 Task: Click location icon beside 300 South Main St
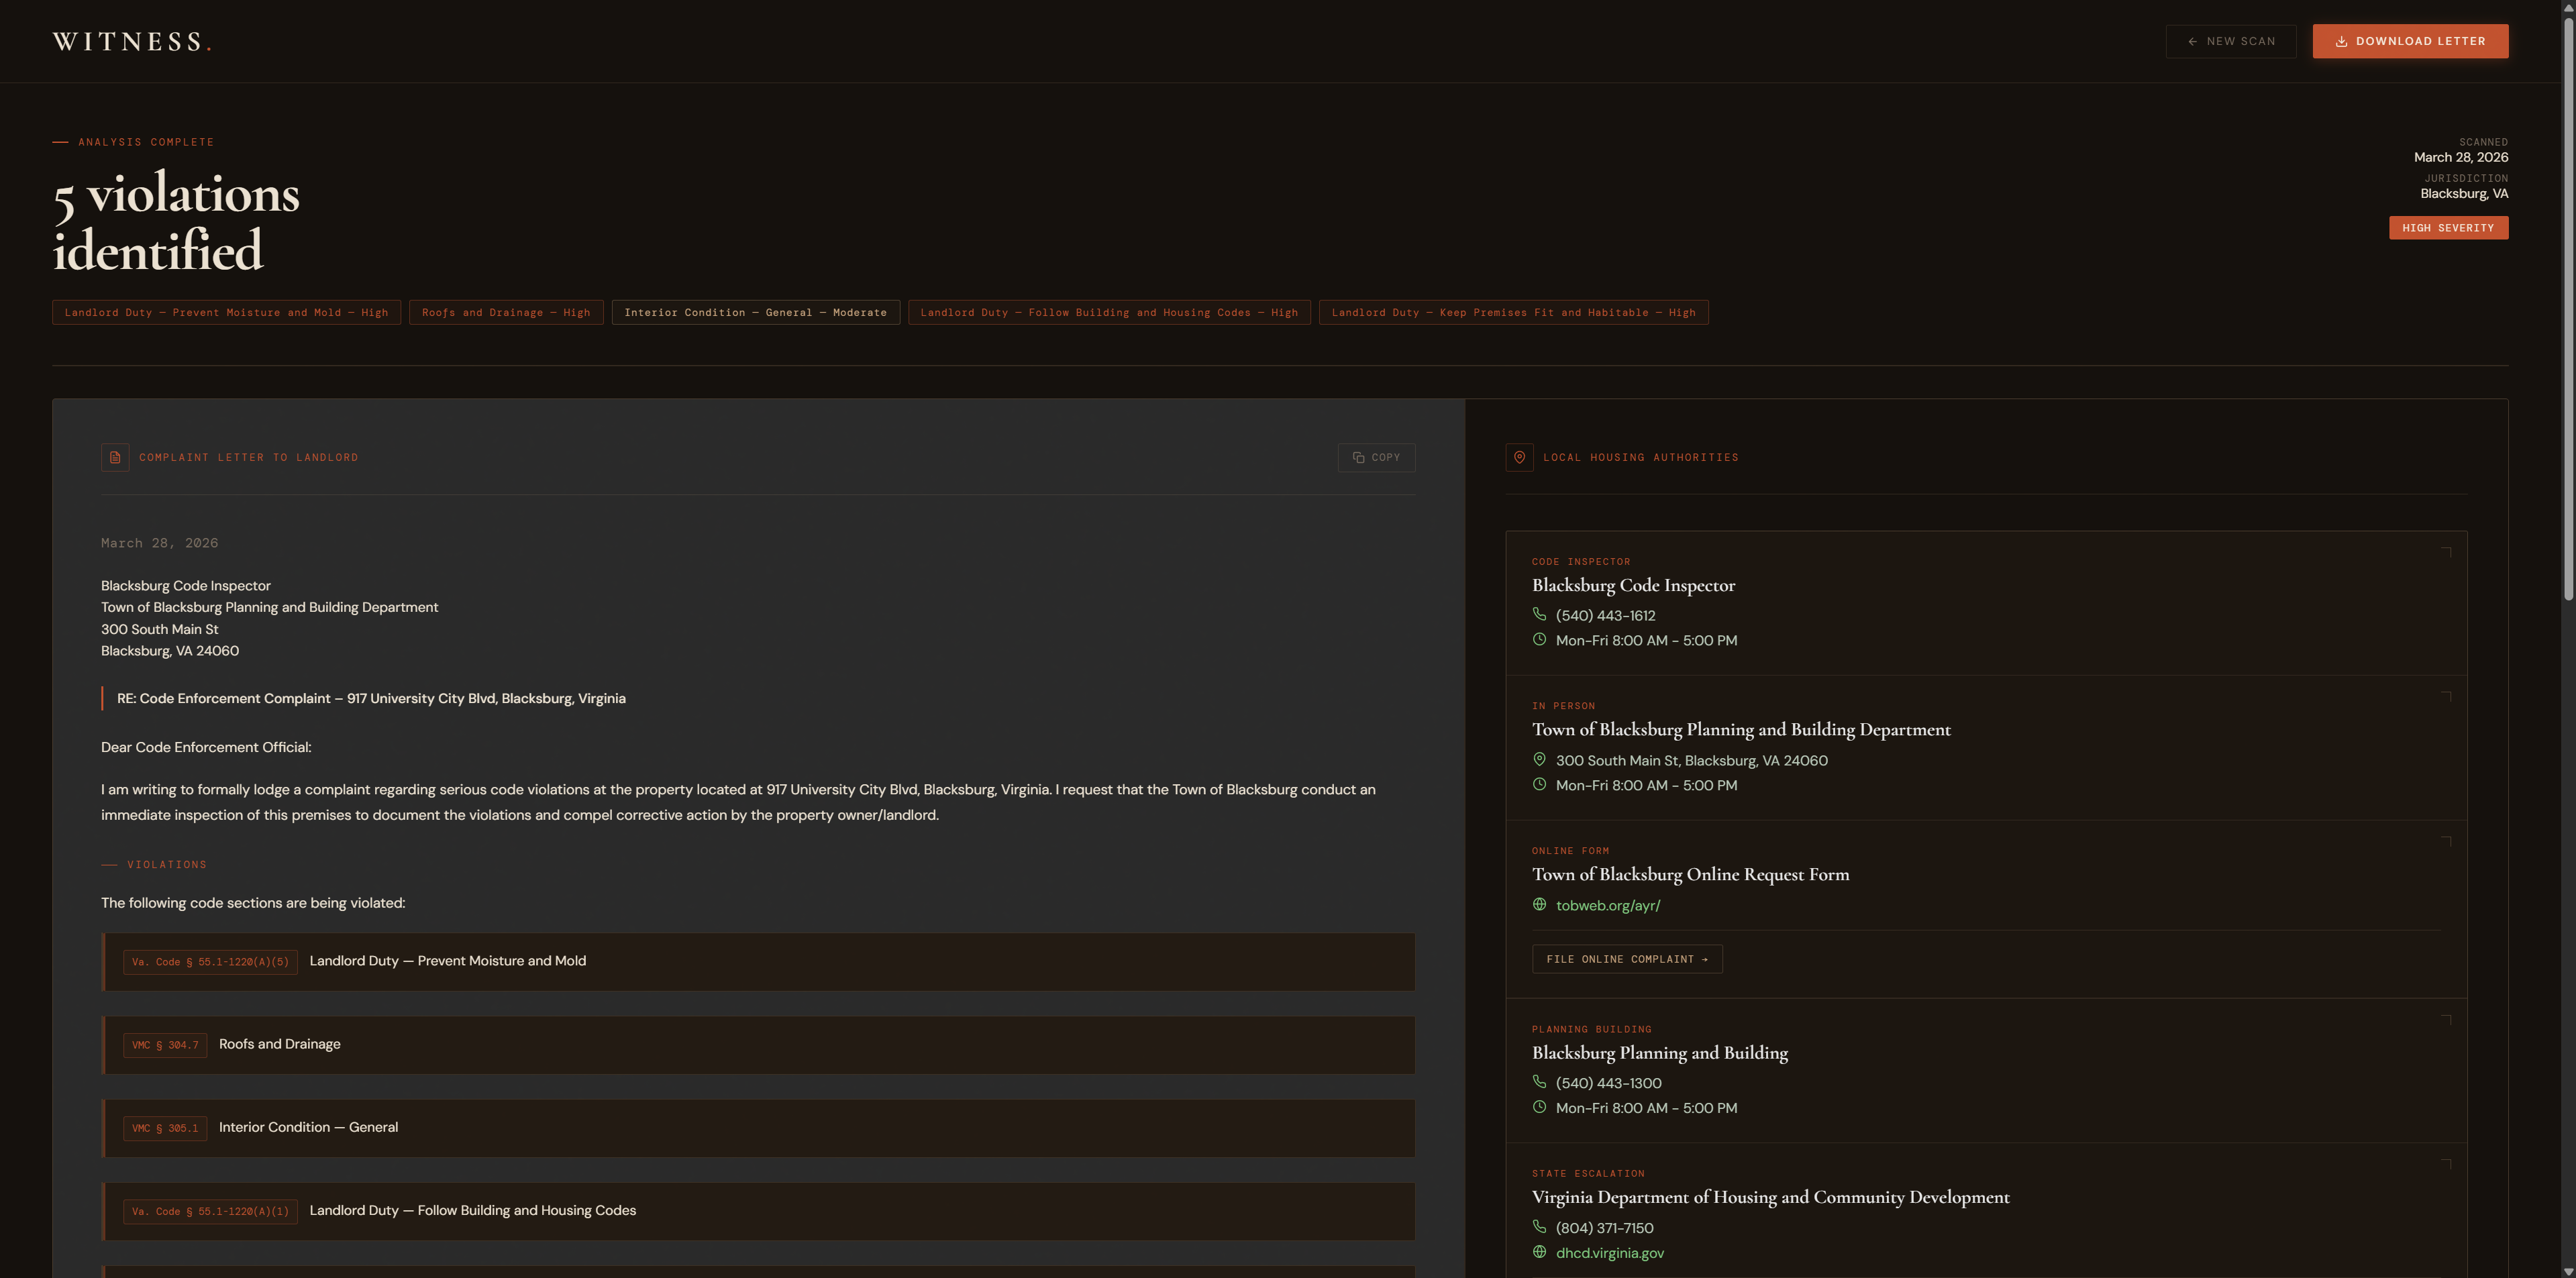coord(1539,759)
